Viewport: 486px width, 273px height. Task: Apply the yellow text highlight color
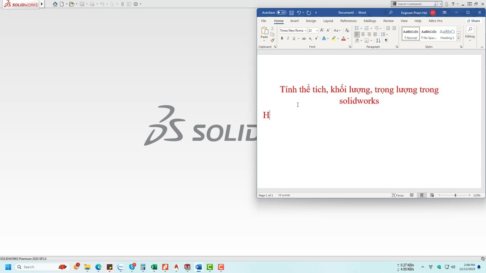click(333, 38)
